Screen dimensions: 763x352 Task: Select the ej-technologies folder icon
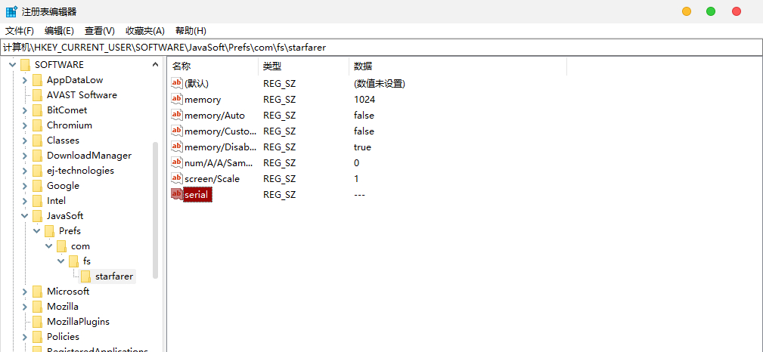[x=38, y=171]
